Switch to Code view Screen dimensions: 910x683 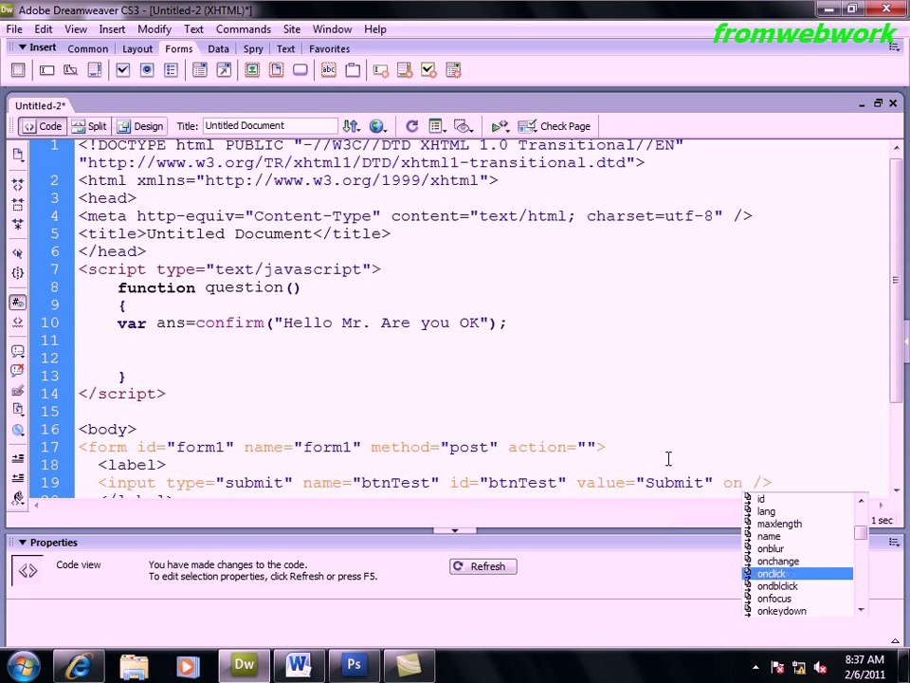tap(43, 126)
